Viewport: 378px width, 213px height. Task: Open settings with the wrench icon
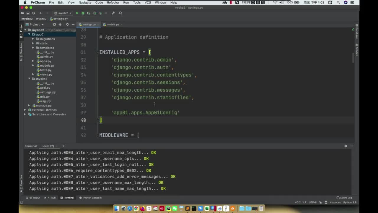[113, 13]
